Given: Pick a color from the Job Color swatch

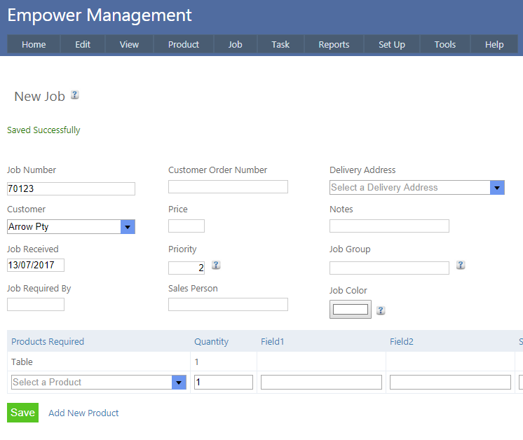Looking at the screenshot, I should pyautogui.click(x=350, y=310).
